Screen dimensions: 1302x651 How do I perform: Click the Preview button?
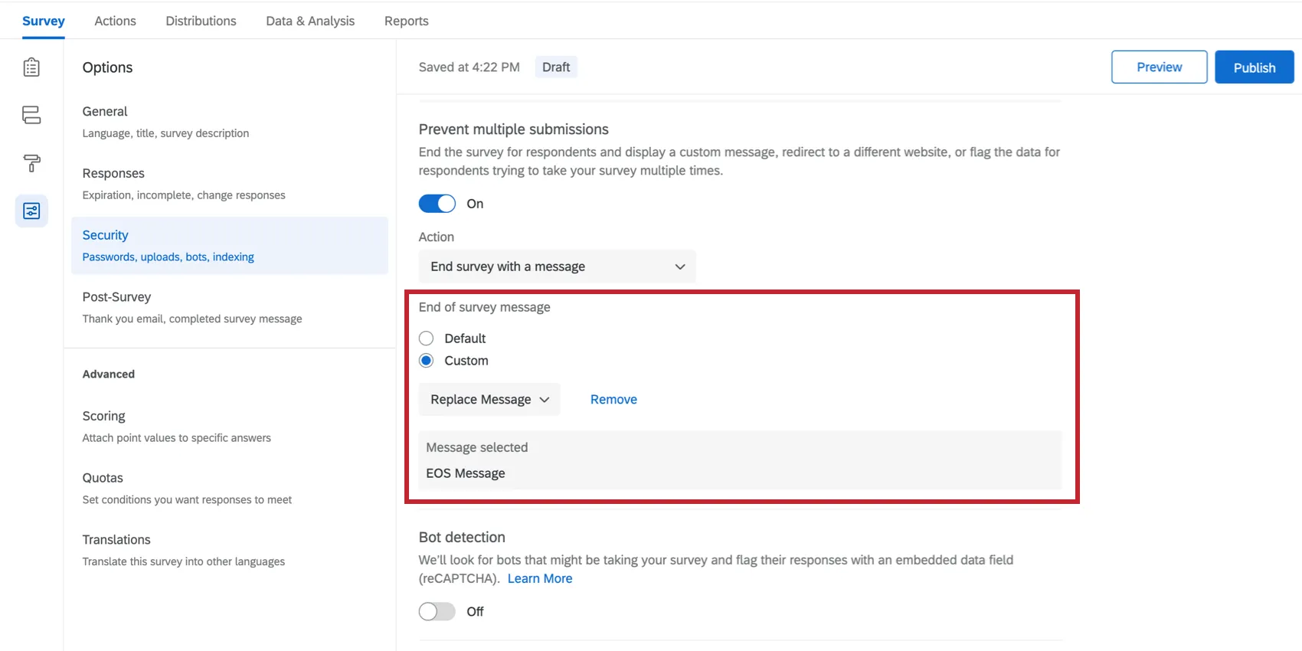pyautogui.click(x=1159, y=67)
